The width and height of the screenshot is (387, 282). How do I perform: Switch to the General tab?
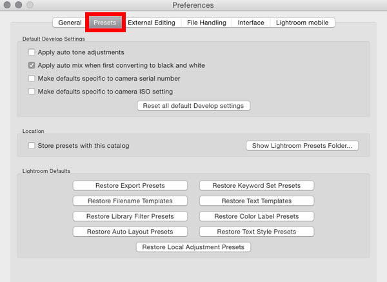click(x=70, y=23)
